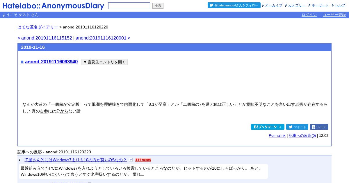Open IT屋さん的にはWindows7 related article link
Screen dimensions: 349x183
[x=76, y=160]
